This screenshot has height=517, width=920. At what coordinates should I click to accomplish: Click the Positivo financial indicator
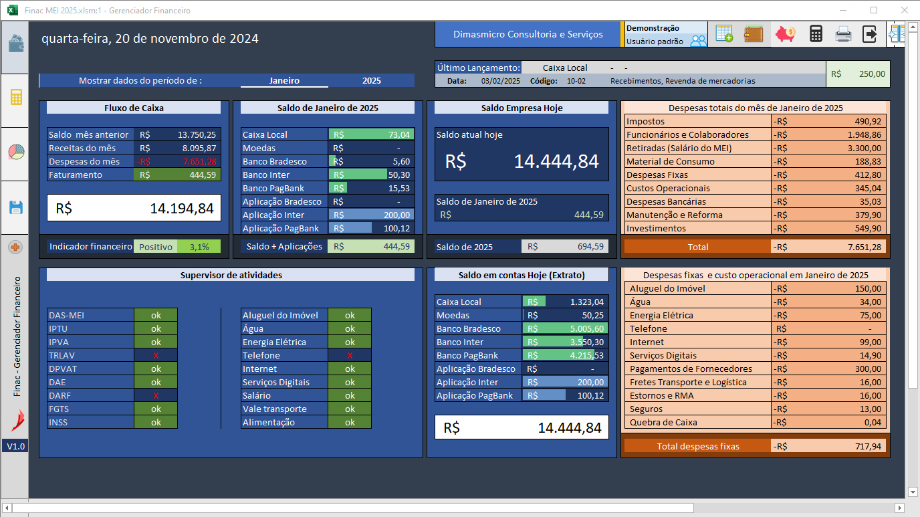[x=155, y=247]
